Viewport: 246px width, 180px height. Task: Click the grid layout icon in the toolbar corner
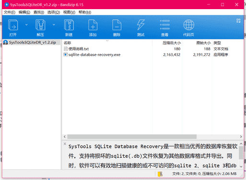point(238,21)
